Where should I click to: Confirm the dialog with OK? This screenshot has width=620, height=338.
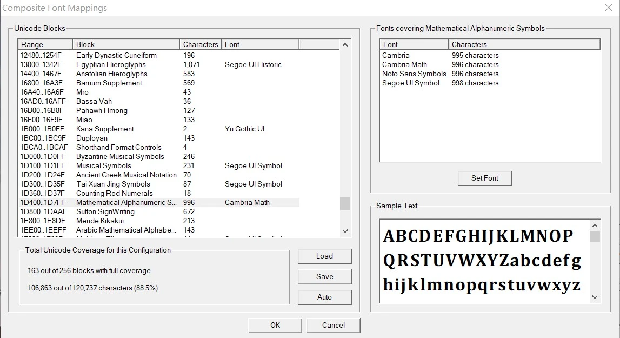point(275,326)
